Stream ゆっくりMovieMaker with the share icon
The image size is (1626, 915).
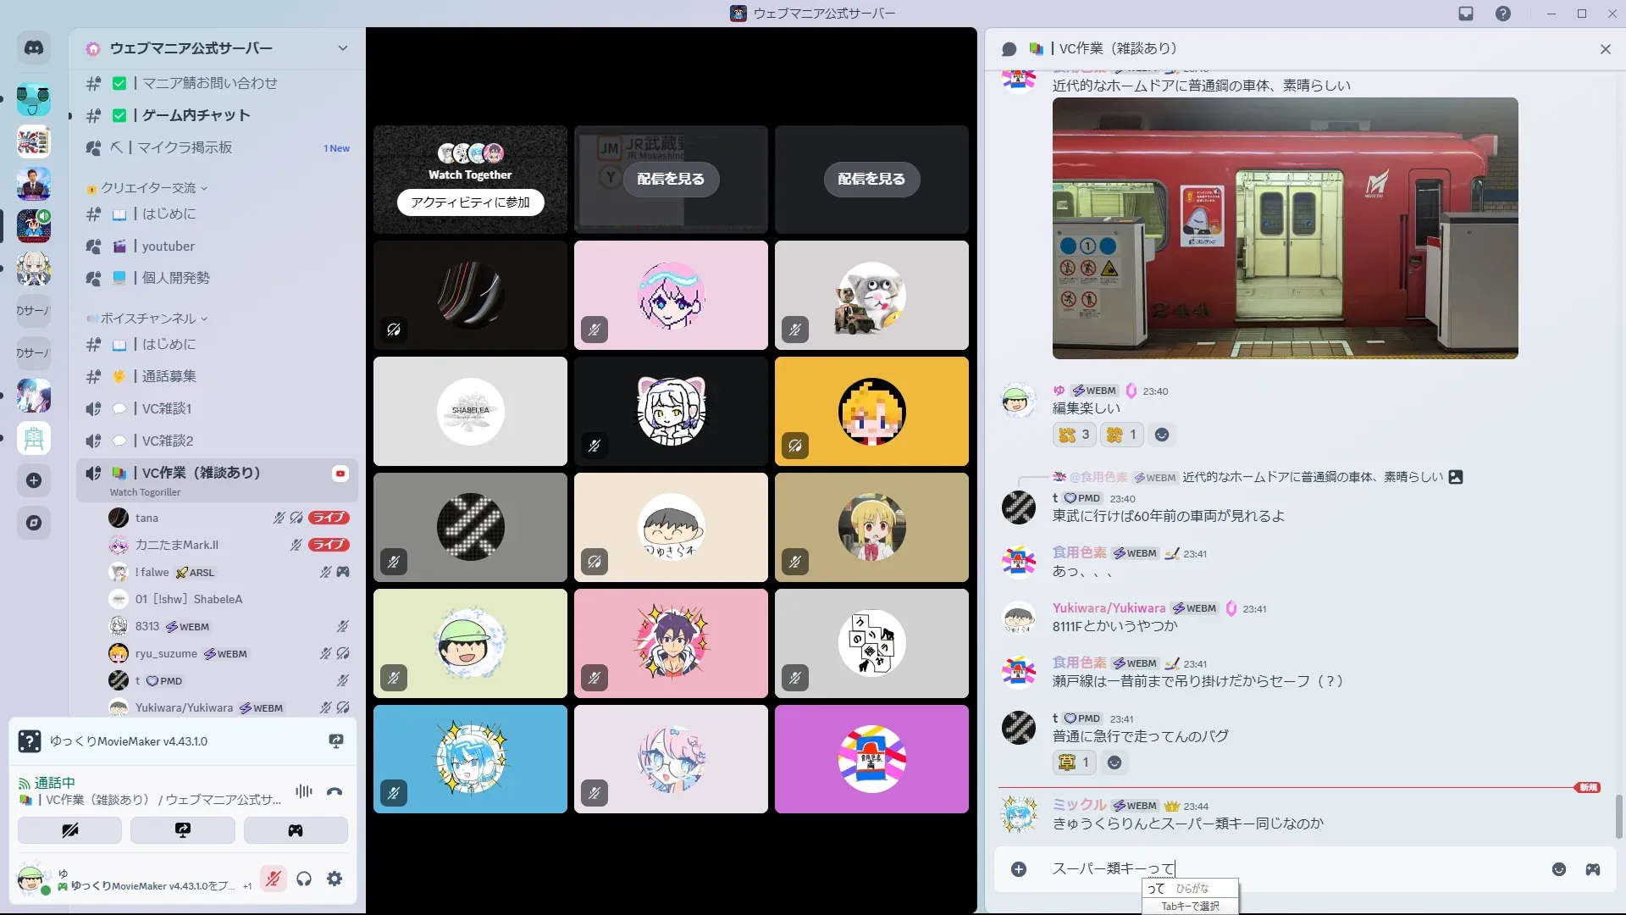pos(336,741)
